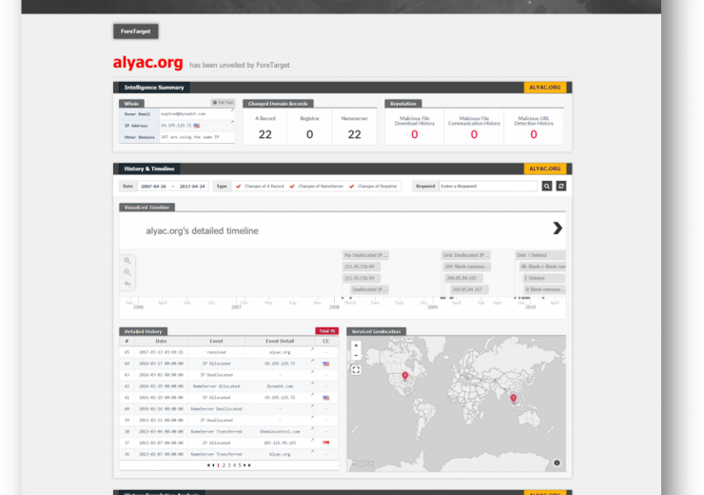Go to history page 2

click(224, 465)
